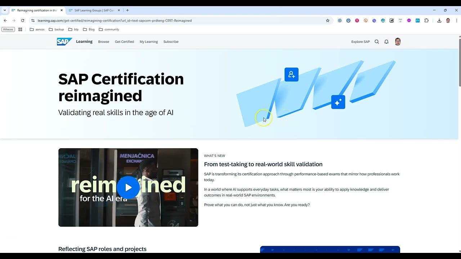Image resolution: width=461 pixels, height=259 pixels.
Task: Click the red circular T extension icon
Action: pos(357,21)
